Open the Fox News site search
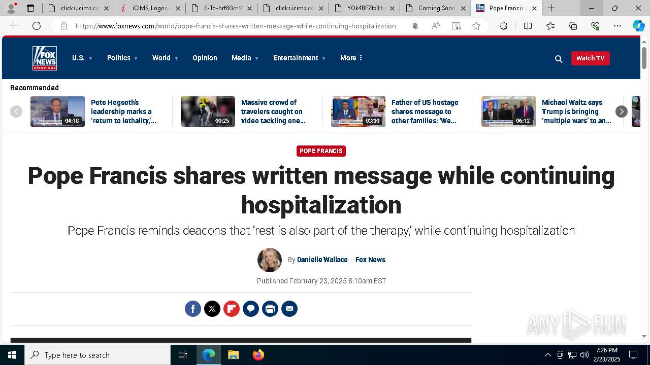This screenshot has height=365, width=650. coord(559,59)
